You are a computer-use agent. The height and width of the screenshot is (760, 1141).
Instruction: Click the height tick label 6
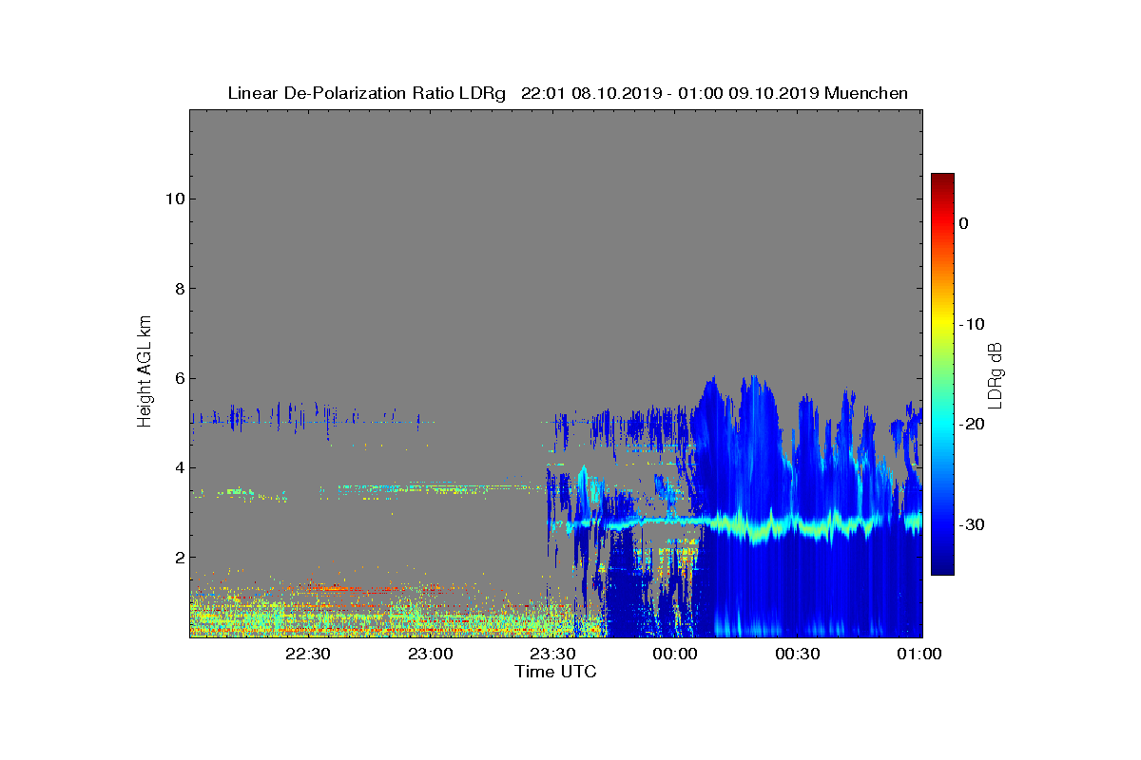178,378
